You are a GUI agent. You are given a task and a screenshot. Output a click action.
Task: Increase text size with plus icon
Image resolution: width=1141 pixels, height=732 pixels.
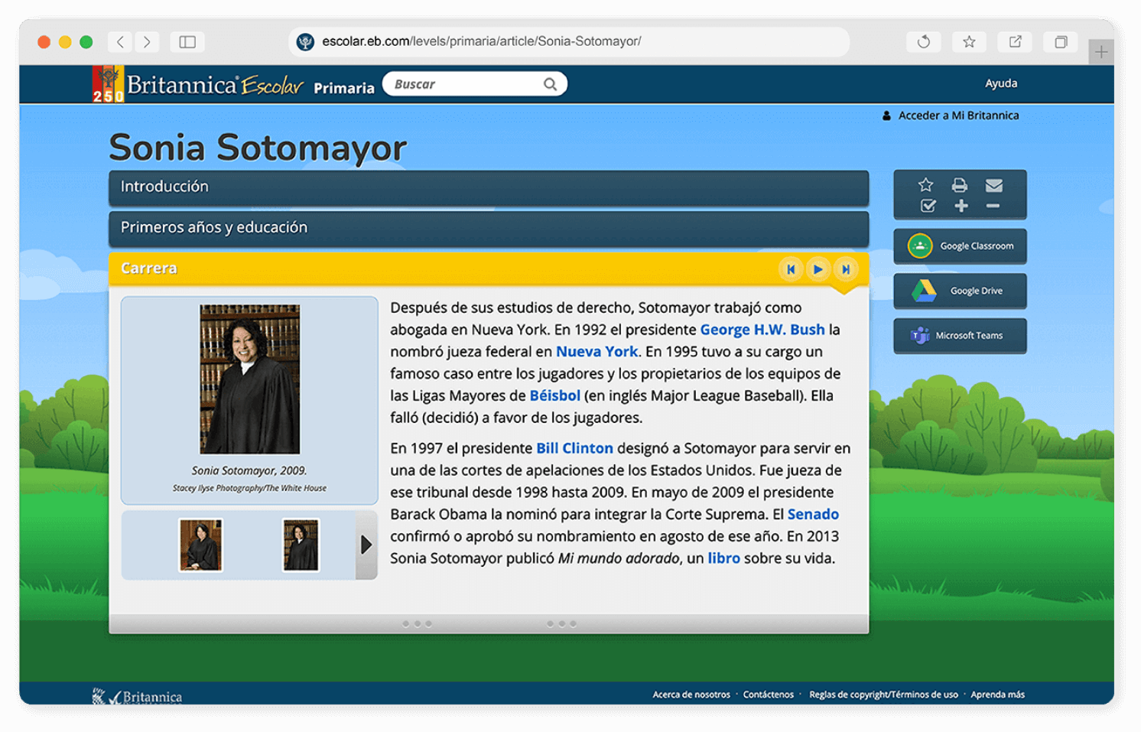961,206
